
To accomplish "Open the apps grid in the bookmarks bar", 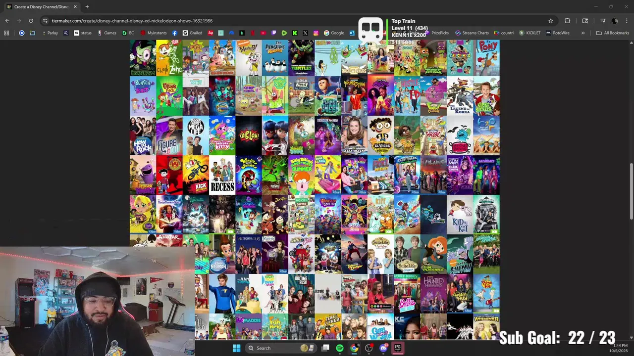I will pyautogui.click(x=6, y=33).
